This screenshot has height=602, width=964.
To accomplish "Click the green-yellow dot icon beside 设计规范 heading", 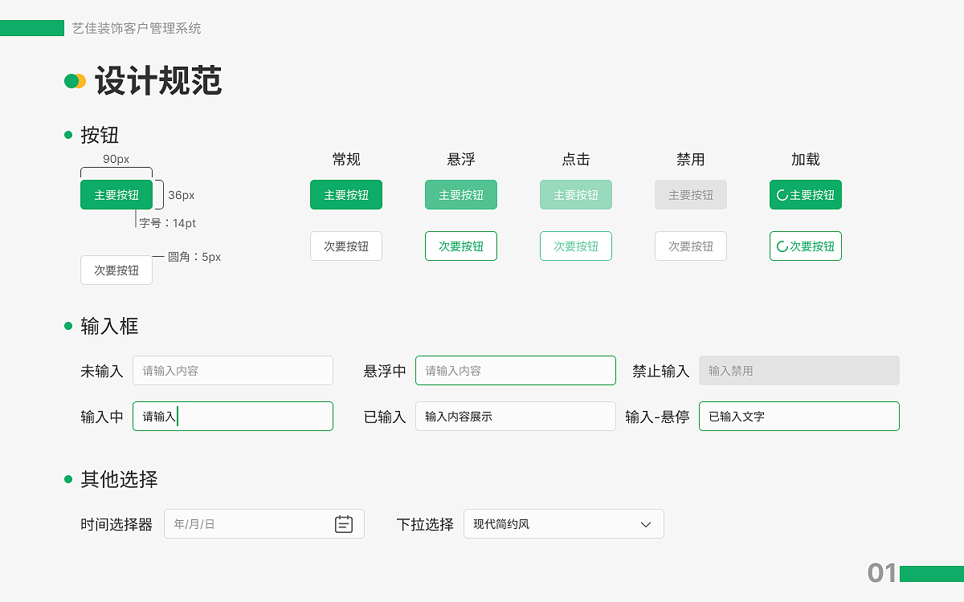I will pos(73,80).
